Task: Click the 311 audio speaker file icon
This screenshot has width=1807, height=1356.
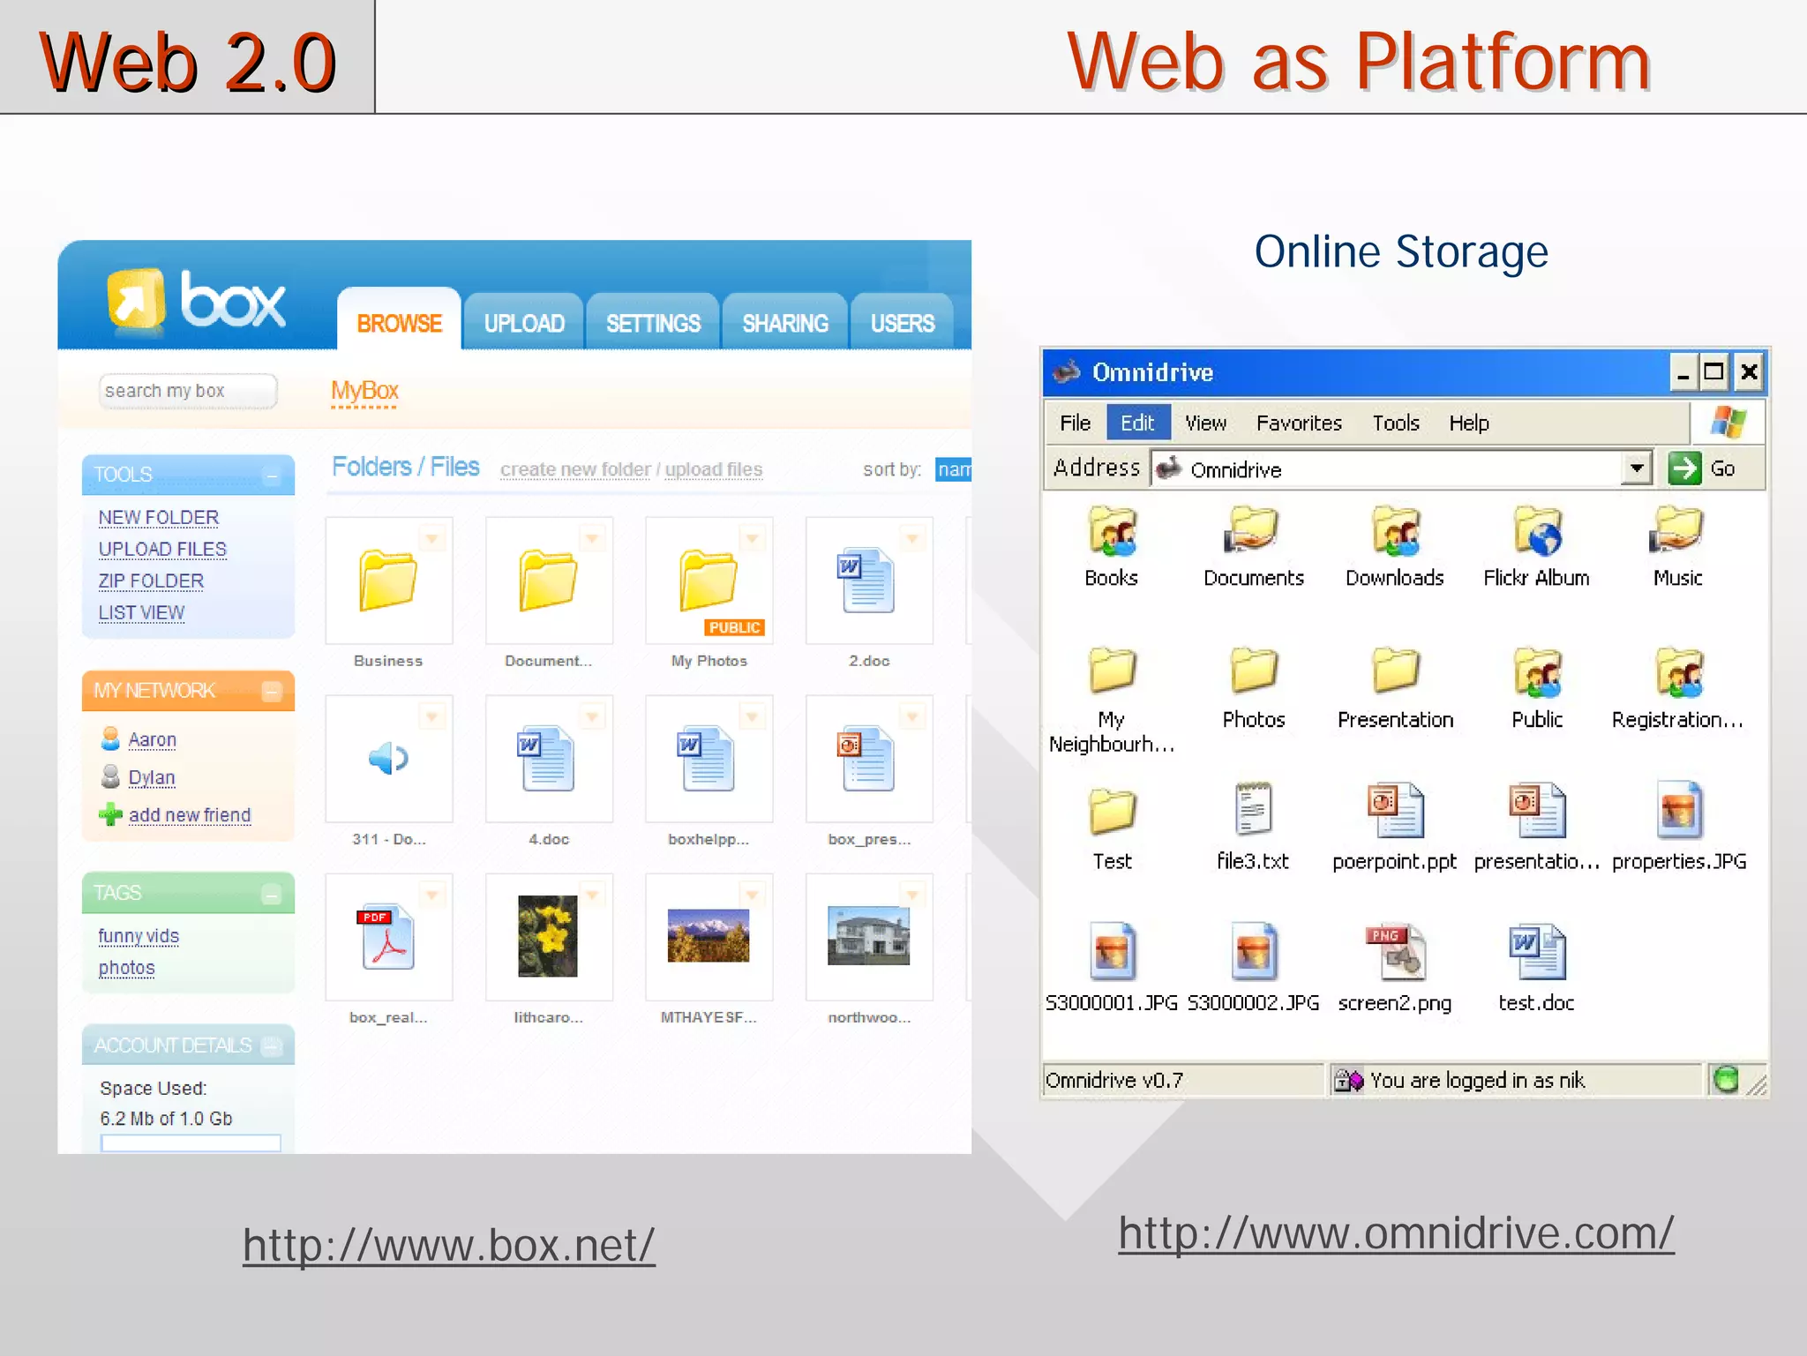Action: coord(388,759)
